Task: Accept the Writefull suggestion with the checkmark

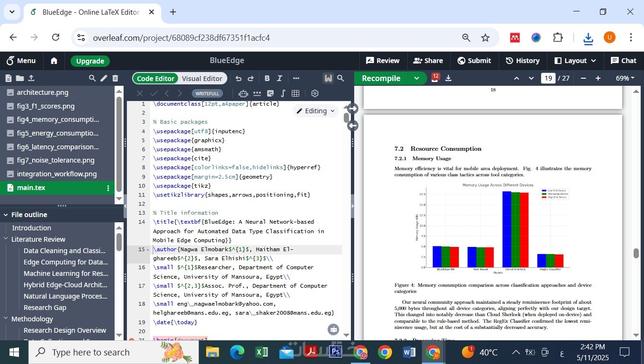Action: 153,93
